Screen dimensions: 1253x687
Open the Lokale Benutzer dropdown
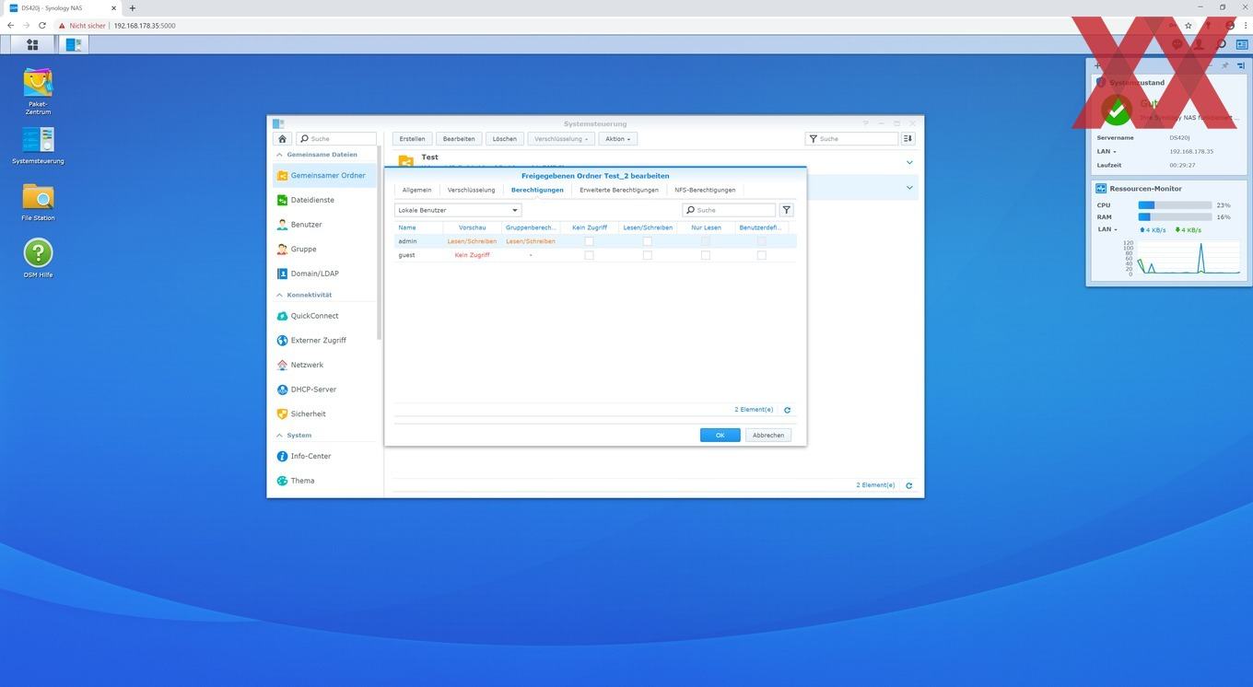458,210
